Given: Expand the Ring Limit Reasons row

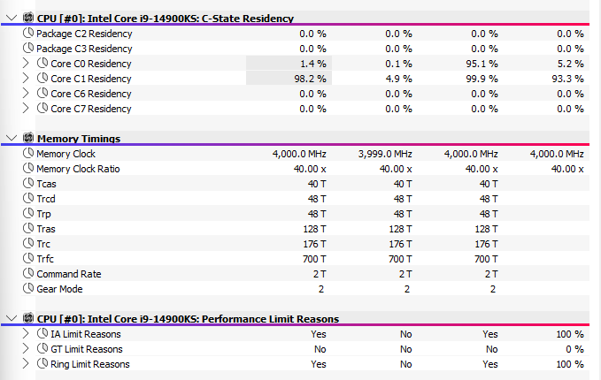Looking at the screenshot, I should coord(26,363).
